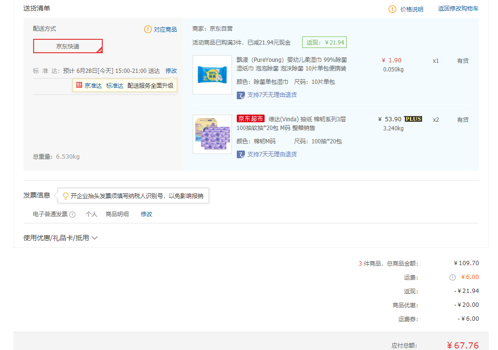The image size is (498, 350).
Task: Click the red 新 badge icon
Action: tap(79, 85)
